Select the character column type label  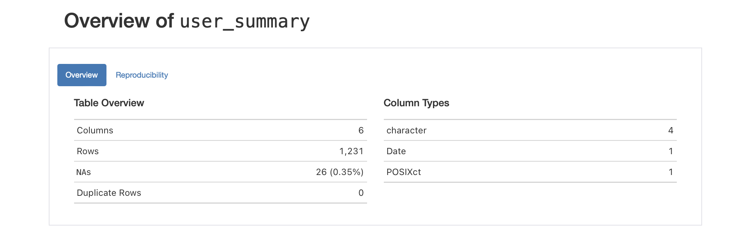pyautogui.click(x=407, y=130)
